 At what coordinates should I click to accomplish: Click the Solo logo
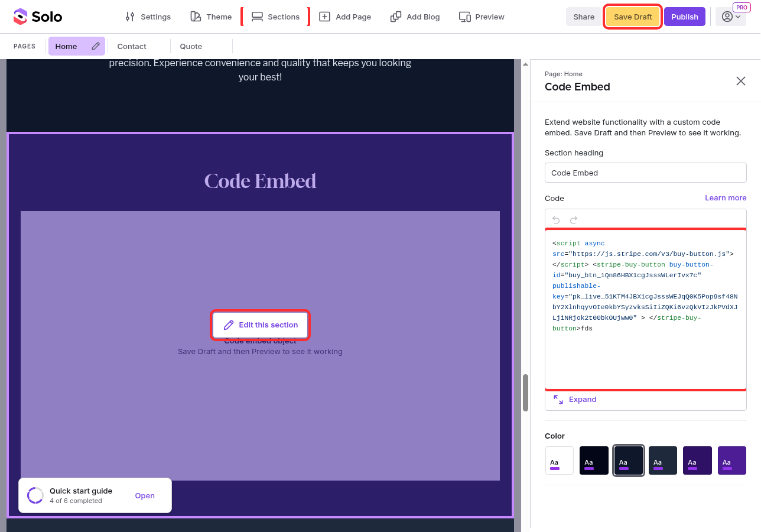click(38, 17)
